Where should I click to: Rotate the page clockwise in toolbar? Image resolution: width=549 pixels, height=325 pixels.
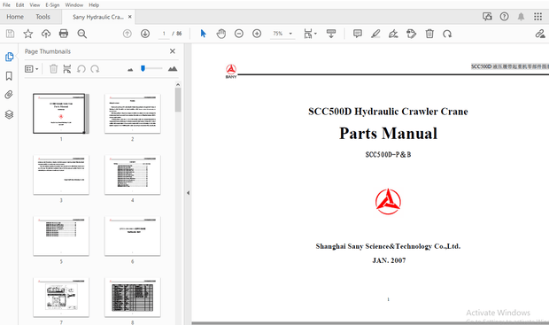(447, 34)
